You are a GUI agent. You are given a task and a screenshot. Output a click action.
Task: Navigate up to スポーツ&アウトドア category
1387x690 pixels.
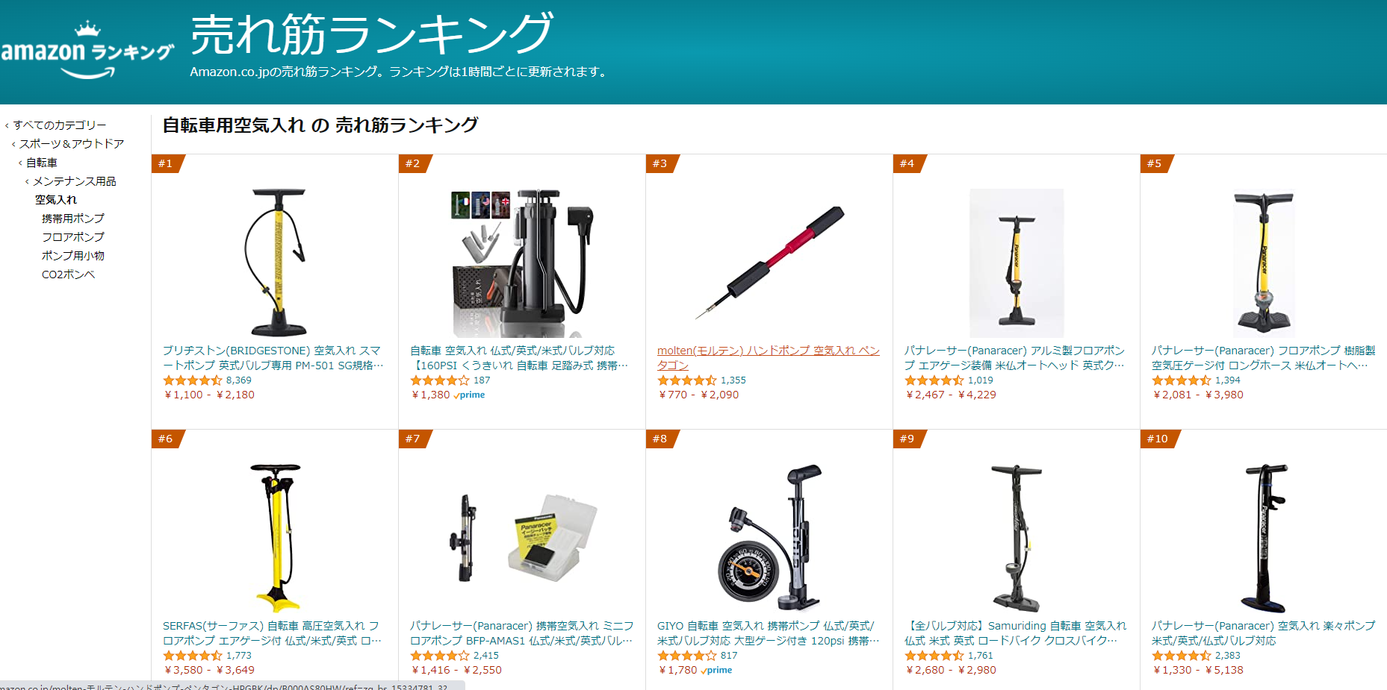72,143
